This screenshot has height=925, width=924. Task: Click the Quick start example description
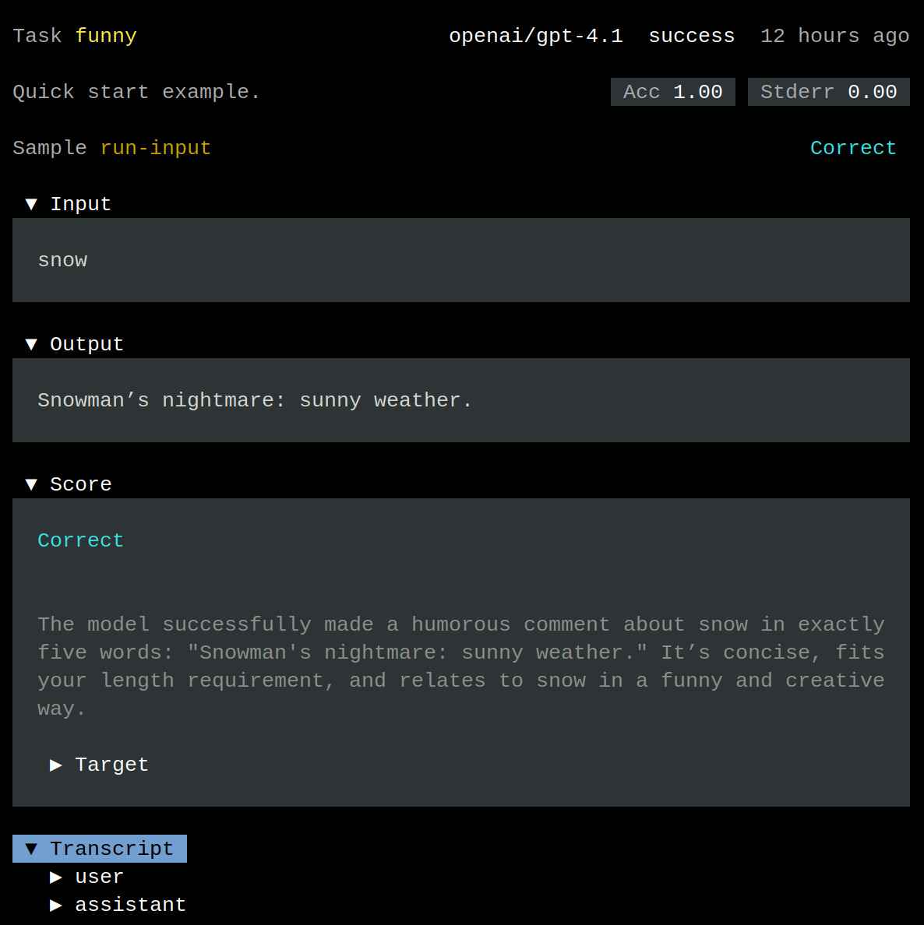136,92
